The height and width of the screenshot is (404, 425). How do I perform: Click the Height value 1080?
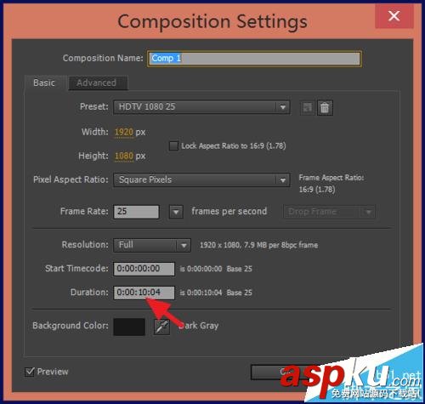(x=124, y=156)
